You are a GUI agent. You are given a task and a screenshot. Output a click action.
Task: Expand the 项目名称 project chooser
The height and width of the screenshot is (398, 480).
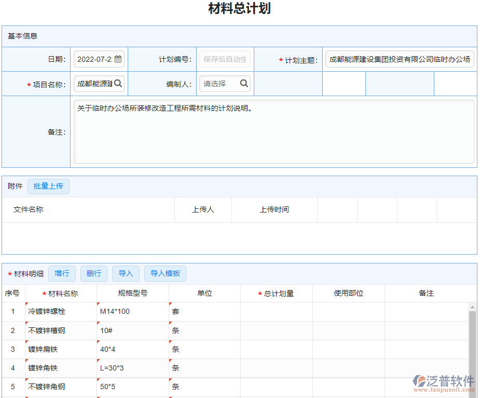[x=99, y=83]
